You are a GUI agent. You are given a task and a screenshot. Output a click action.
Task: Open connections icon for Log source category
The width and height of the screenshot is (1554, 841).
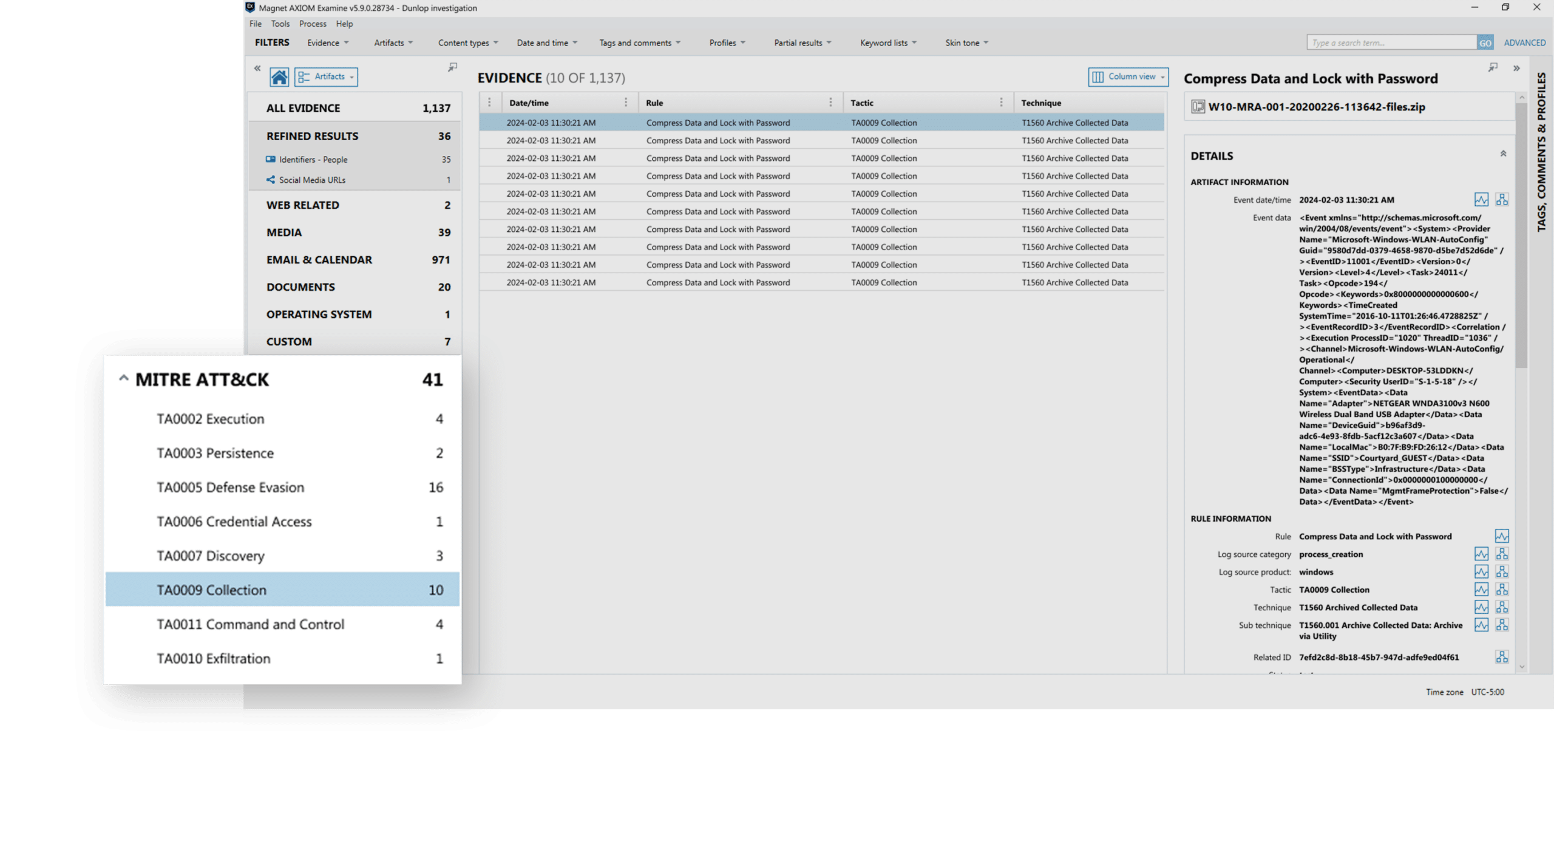point(1502,554)
